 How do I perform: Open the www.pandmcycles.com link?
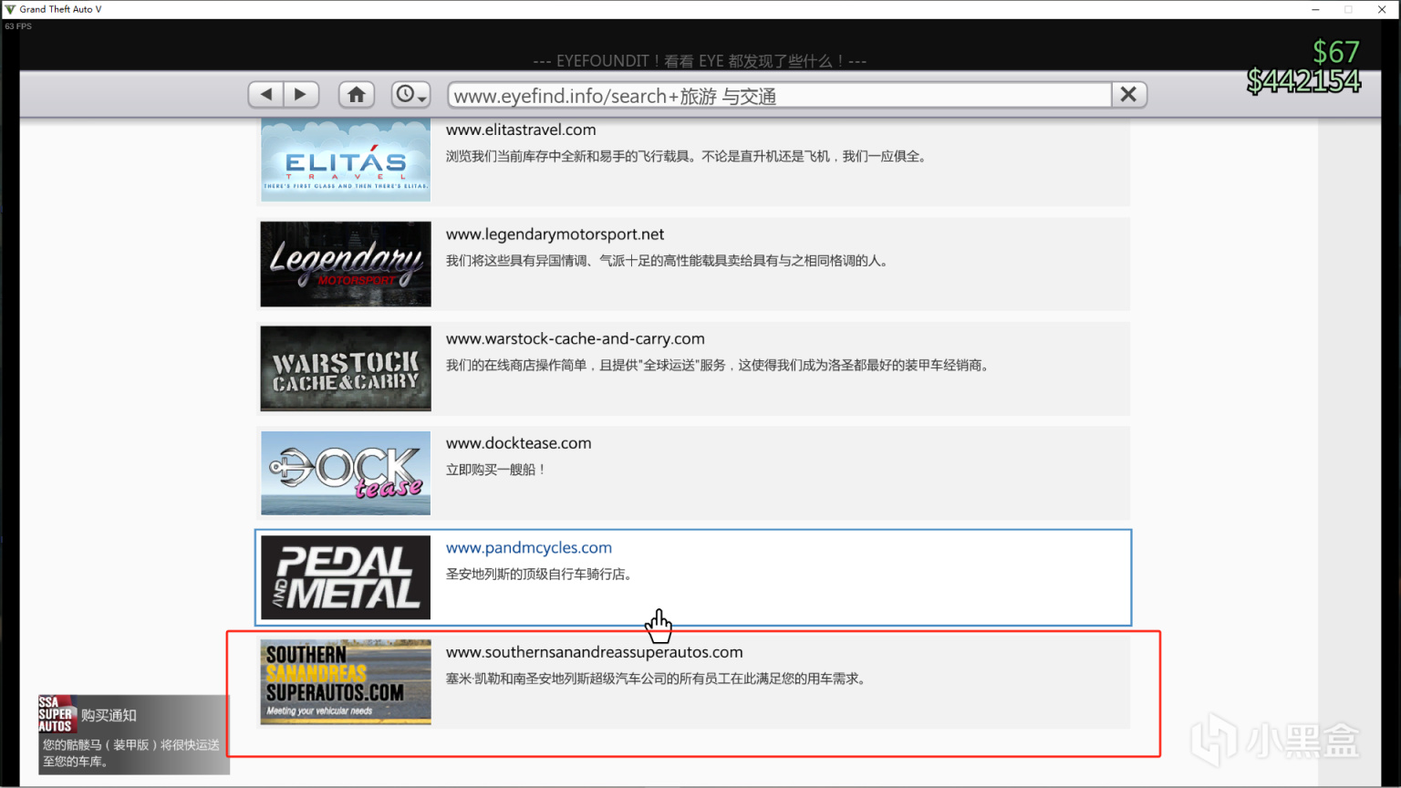pos(529,547)
